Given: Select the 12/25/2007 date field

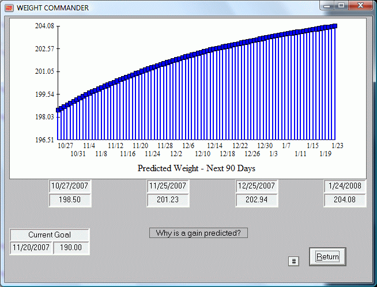Looking at the screenshot, I should click(257, 186).
